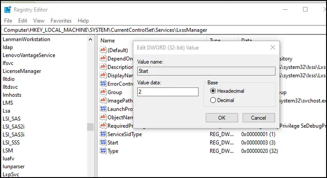Select the LMS key

click(8, 103)
